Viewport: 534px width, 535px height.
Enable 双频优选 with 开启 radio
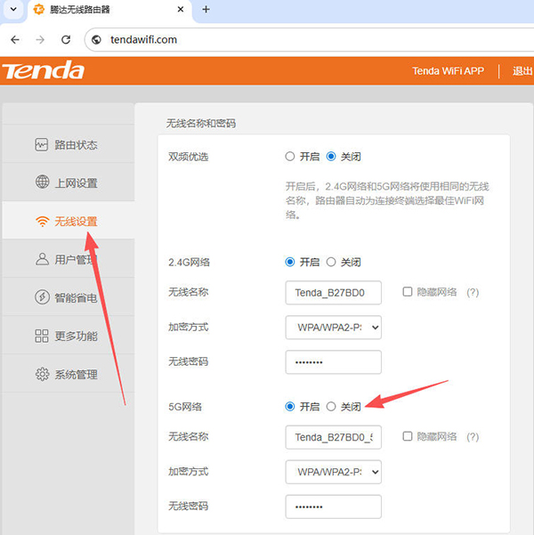tap(289, 157)
